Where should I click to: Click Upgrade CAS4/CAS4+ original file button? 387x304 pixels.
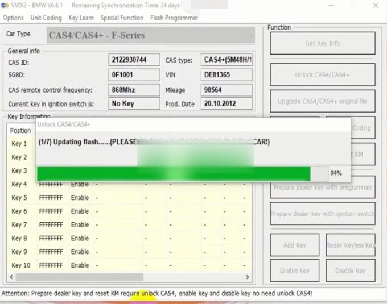(323, 101)
